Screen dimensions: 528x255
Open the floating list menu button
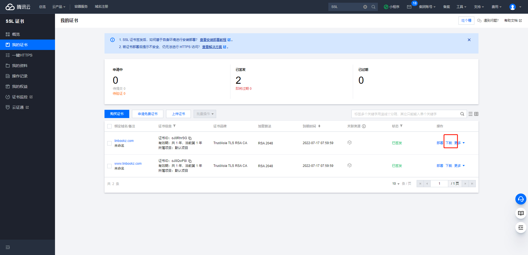(521, 228)
